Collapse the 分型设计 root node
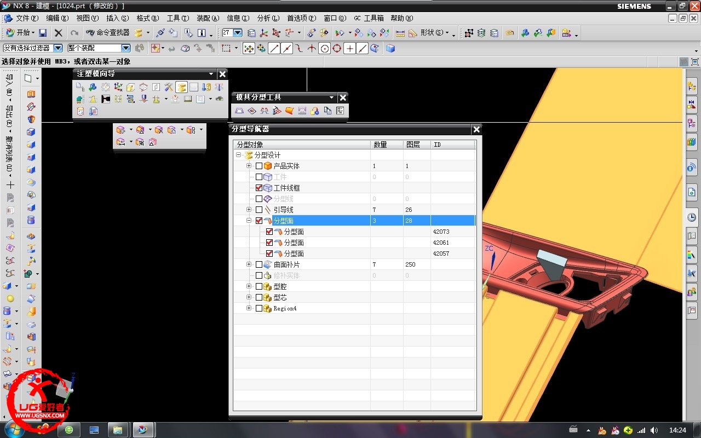Screen dimensions: 701x438 click(x=238, y=155)
